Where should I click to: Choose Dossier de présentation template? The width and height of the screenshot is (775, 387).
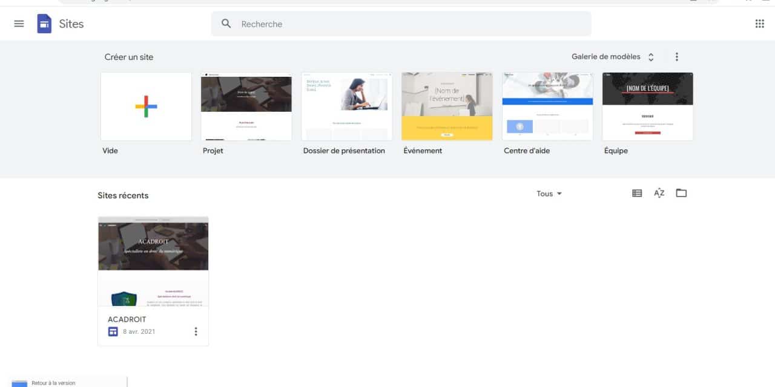[346, 106]
